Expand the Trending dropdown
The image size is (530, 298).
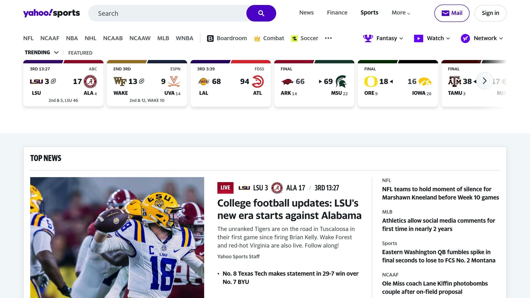[42, 52]
